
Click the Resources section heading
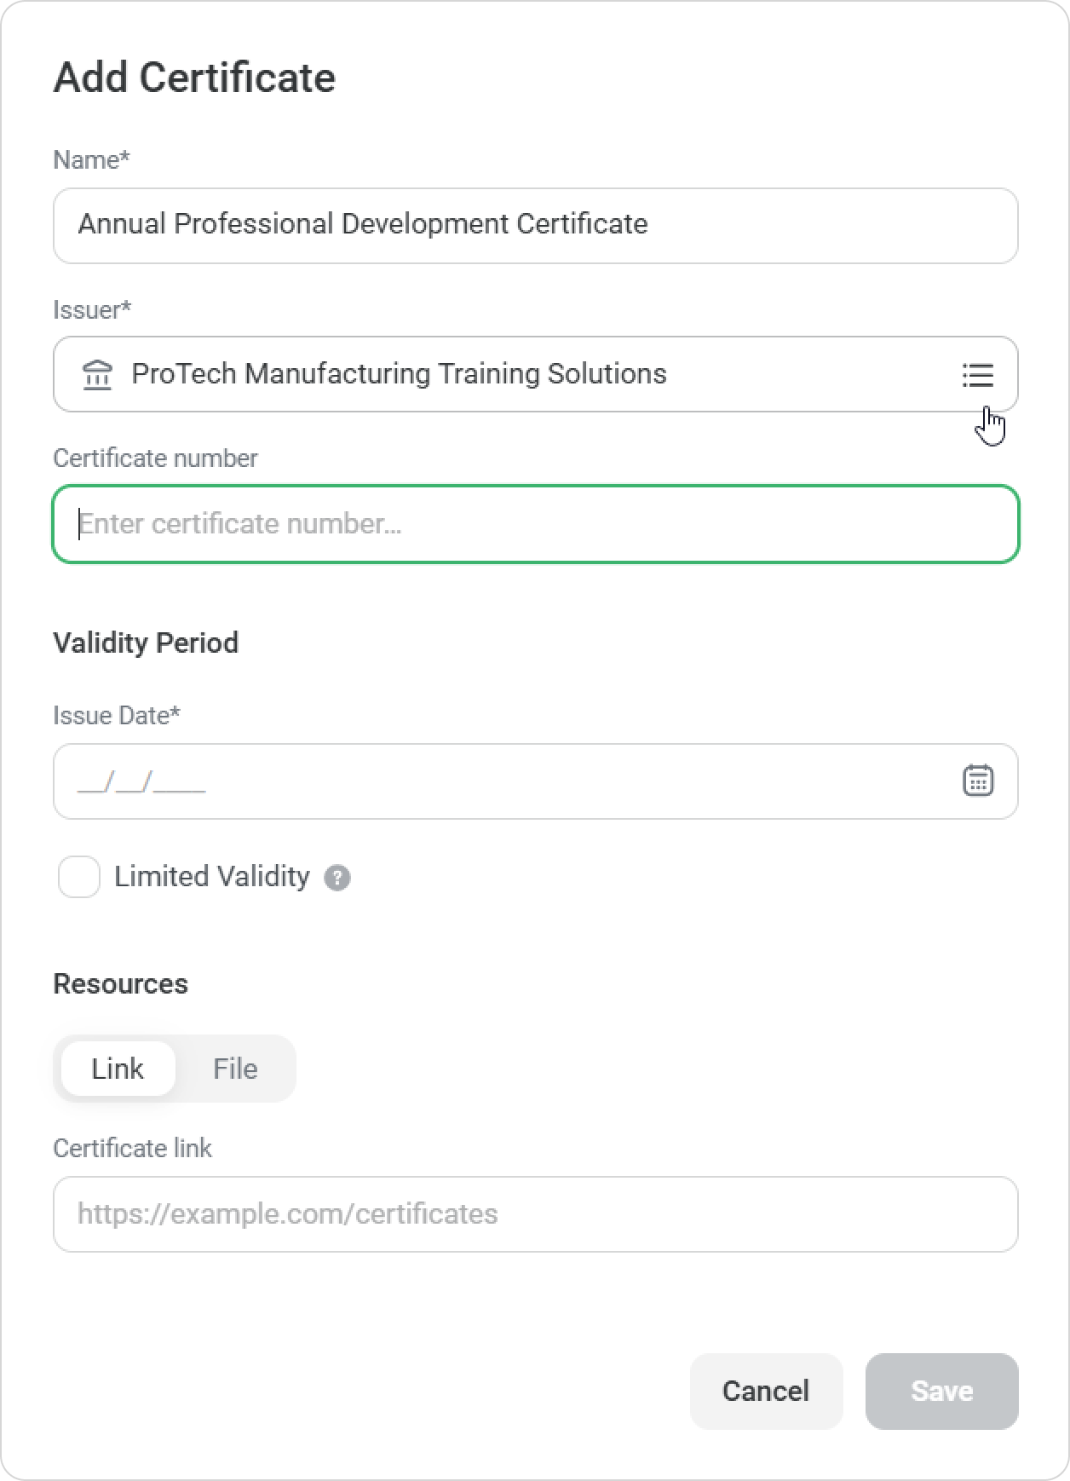coord(120,984)
